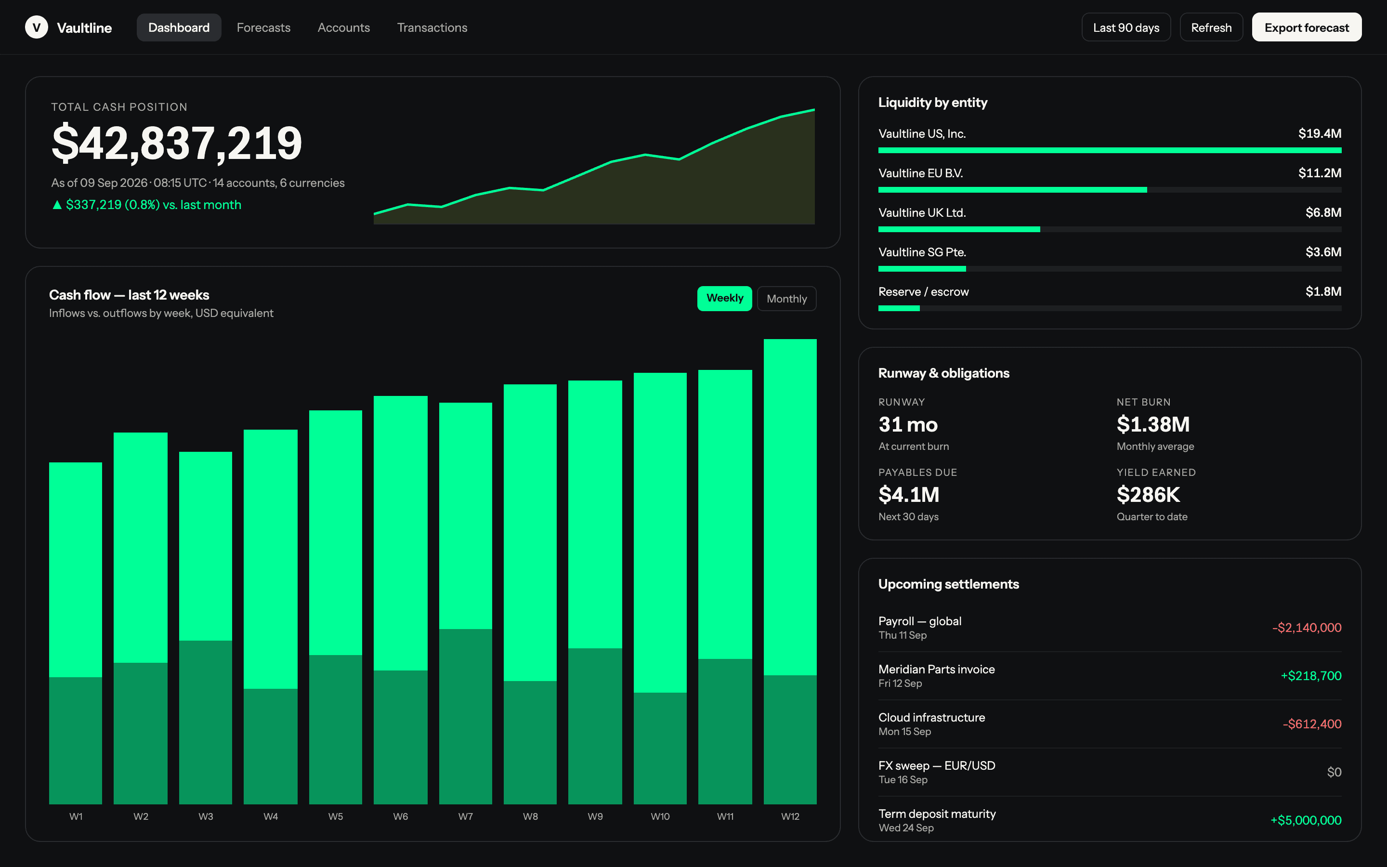This screenshot has width=1387, height=867.
Task: Open the Payroll — global settlement row
Action: (x=1110, y=627)
